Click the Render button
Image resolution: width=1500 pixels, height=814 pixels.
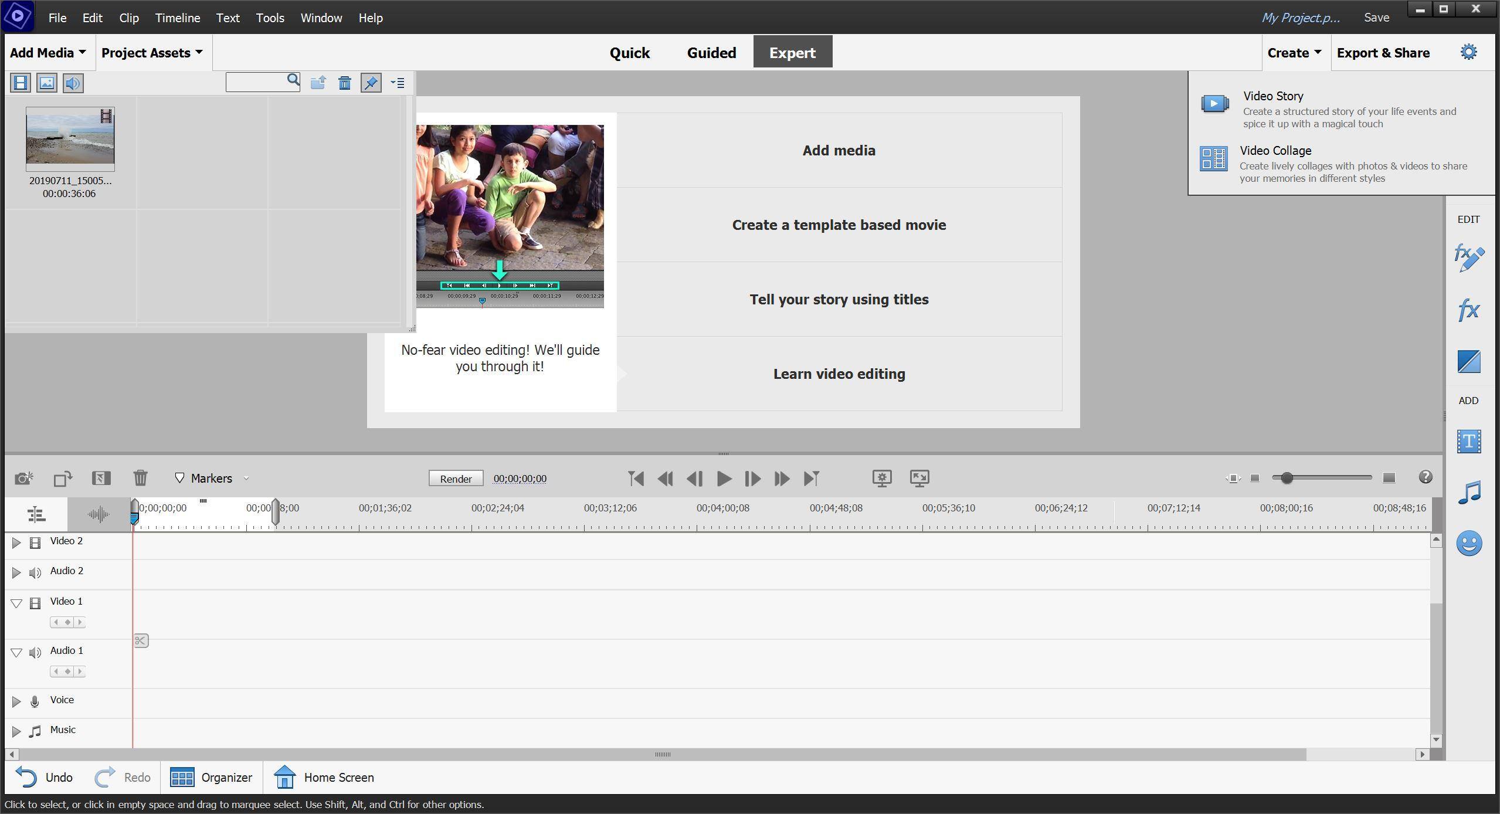tap(456, 479)
